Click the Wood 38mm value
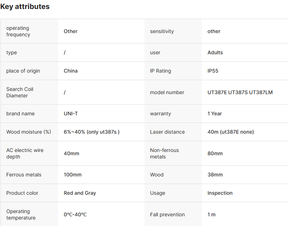Viewport: 288px width, 226px height. pyautogui.click(x=215, y=175)
